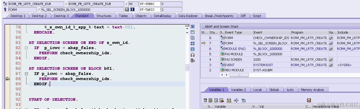360x109 pixels.
Task: Click the filter icon in Variables toolbar
Action: click(244, 100)
